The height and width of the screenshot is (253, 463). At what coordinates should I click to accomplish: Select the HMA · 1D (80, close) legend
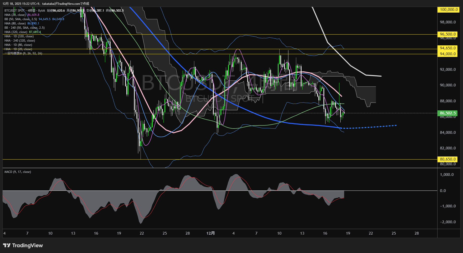click(18, 45)
